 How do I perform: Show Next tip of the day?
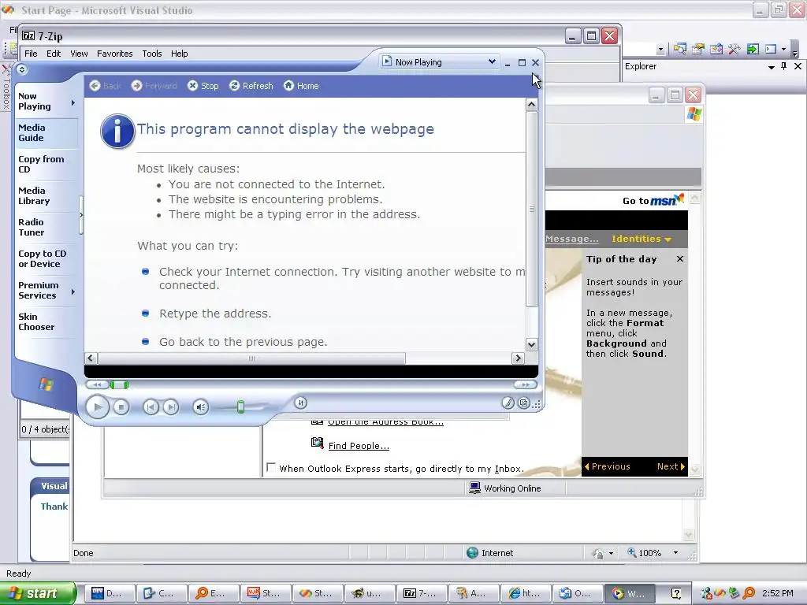click(x=671, y=466)
